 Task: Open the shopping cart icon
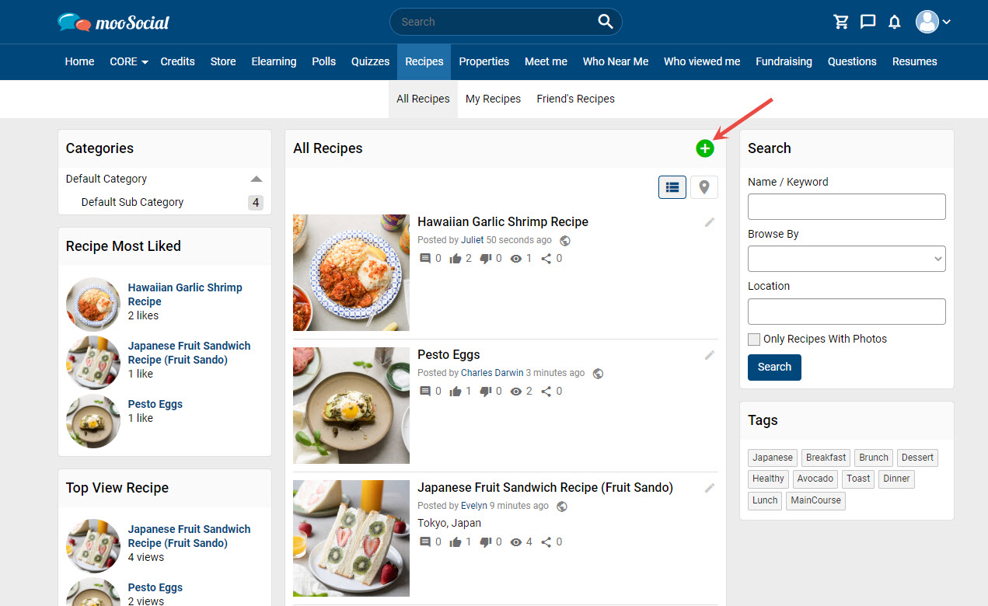pos(841,22)
